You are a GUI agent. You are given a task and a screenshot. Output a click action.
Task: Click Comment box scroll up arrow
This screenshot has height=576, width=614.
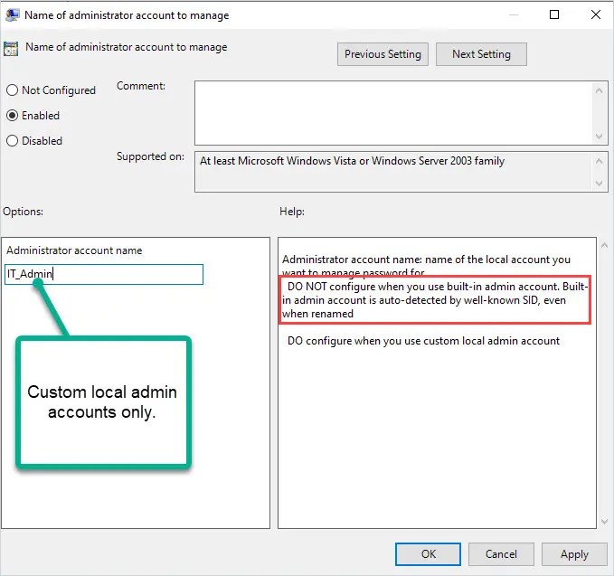(x=599, y=90)
